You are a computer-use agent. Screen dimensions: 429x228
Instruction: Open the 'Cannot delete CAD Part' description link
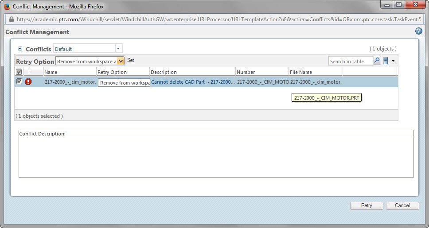(x=193, y=82)
